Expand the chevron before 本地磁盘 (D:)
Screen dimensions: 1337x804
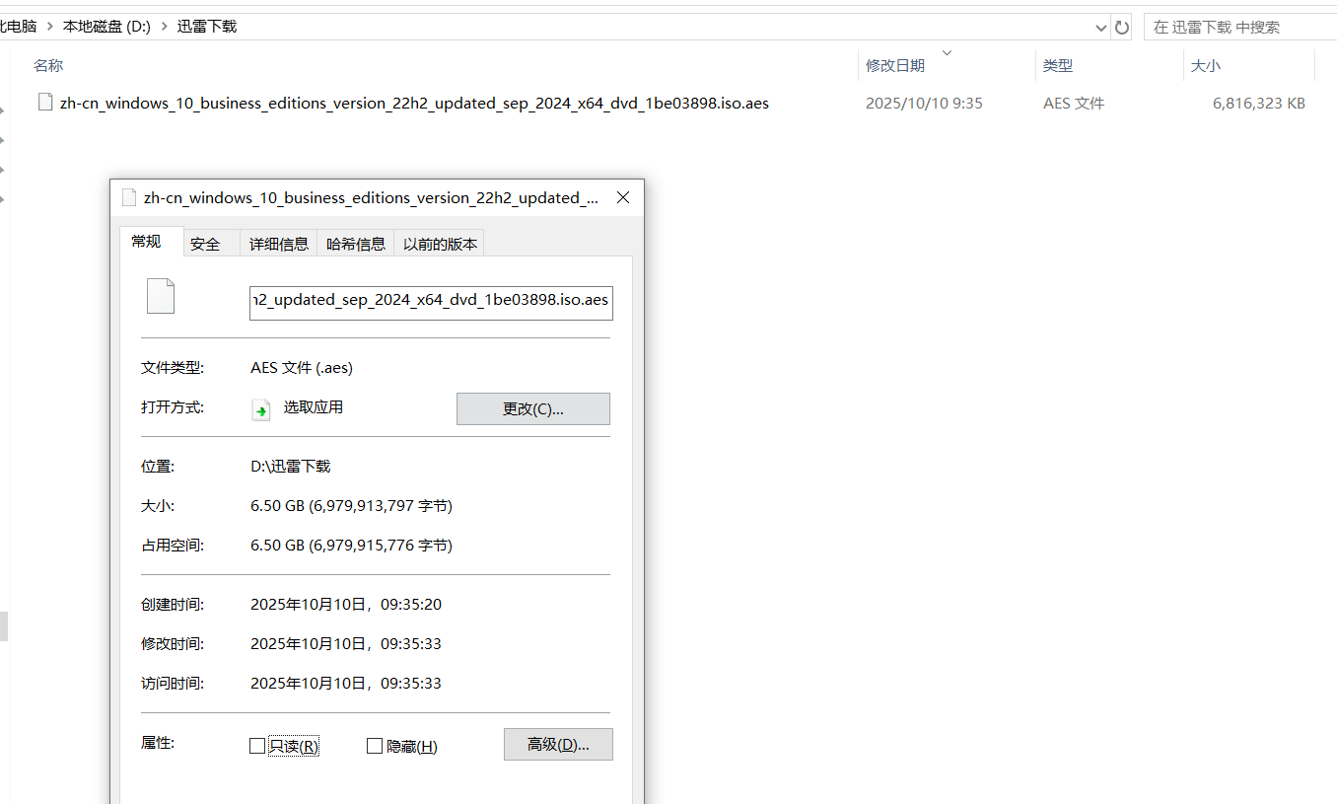click(x=49, y=27)
